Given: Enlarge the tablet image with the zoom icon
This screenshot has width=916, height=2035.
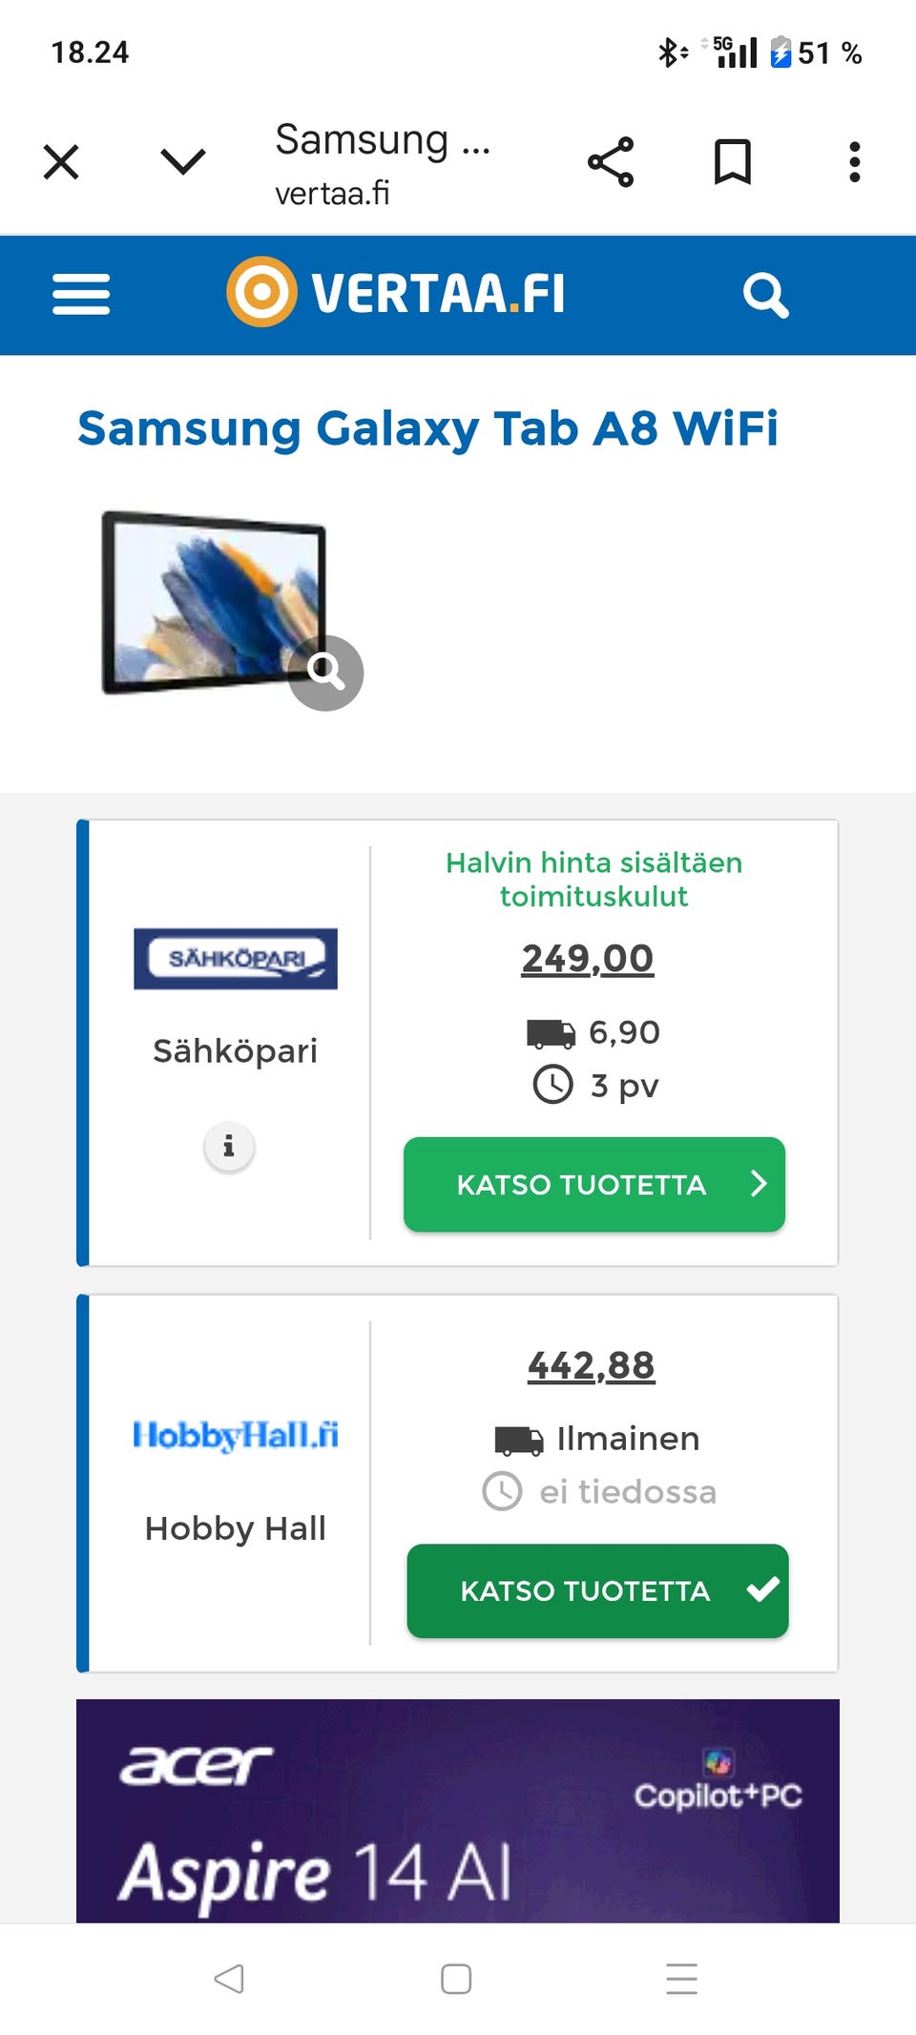Looking at the screenshot, I should tap(325, 673).
